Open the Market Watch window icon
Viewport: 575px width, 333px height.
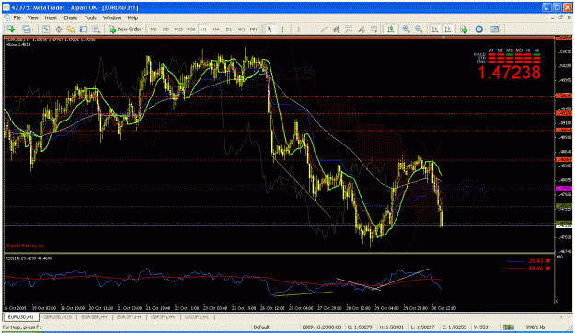click(x=46, y=29)
